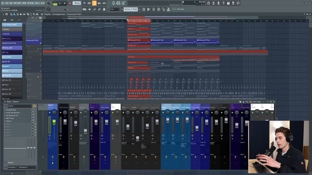Image resolution: width=312 pixels, height=175 pixels.
Task: Open the mixer preset '(none)' dropdown
Action: click(19, 106)
